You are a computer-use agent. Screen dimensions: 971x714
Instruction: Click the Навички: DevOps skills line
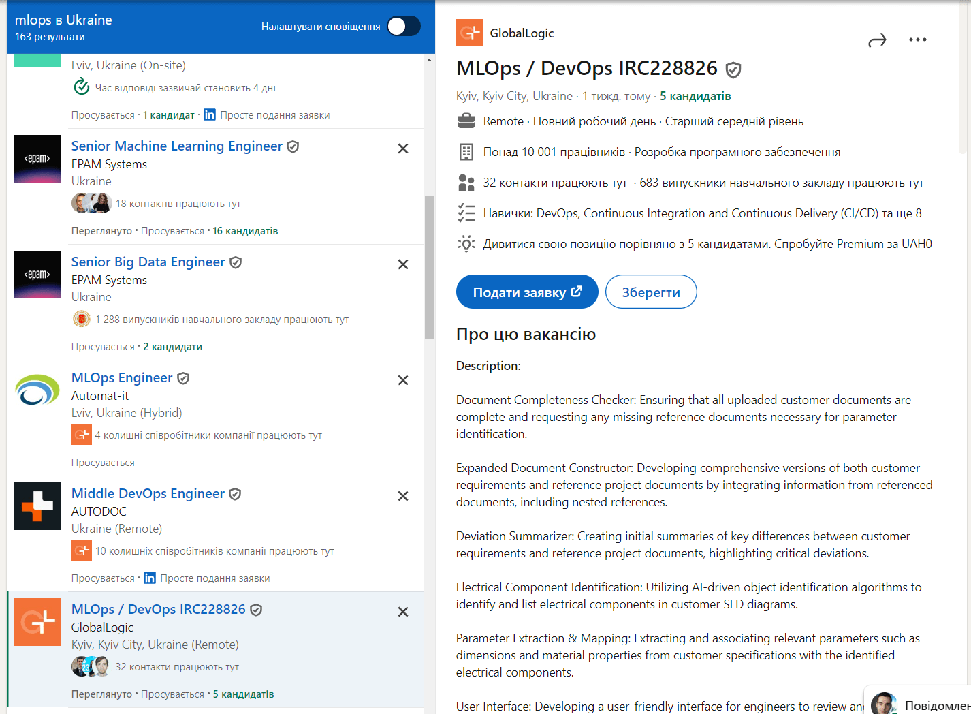(702, 213)
